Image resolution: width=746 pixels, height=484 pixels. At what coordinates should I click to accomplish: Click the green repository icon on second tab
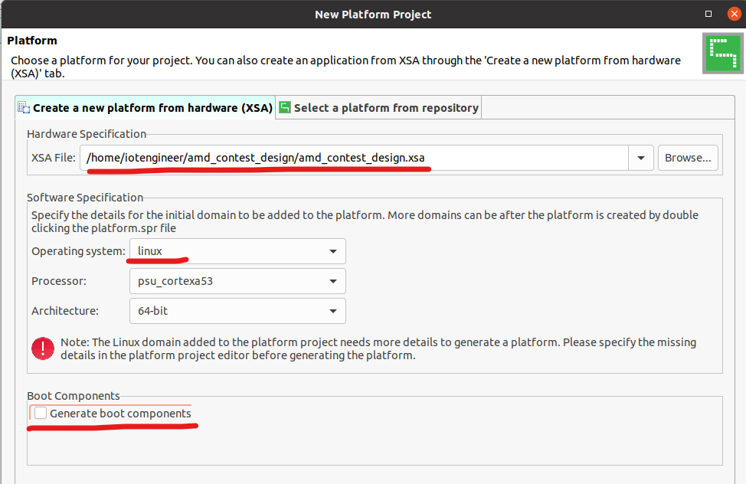point(285,108)
